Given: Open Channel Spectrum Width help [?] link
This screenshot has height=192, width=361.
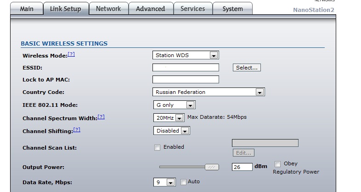Looking at the screenshot, I should (101, 117).
